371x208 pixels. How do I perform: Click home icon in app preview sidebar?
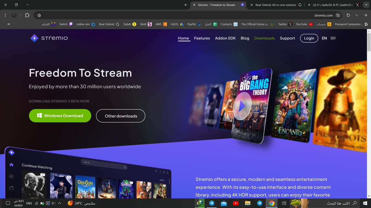(11, 165)
